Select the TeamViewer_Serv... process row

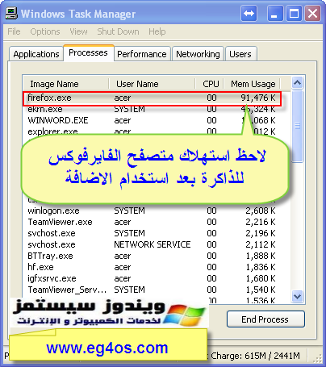(152, 290)
